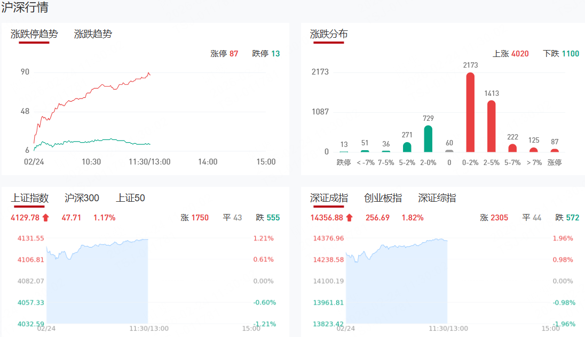Screen dimensions: 585x337
Task: Click the 平 44 count
Action: [532, 218]
